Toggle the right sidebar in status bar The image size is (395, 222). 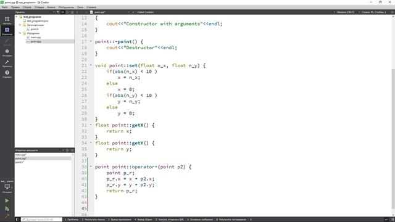pos(393,220)
